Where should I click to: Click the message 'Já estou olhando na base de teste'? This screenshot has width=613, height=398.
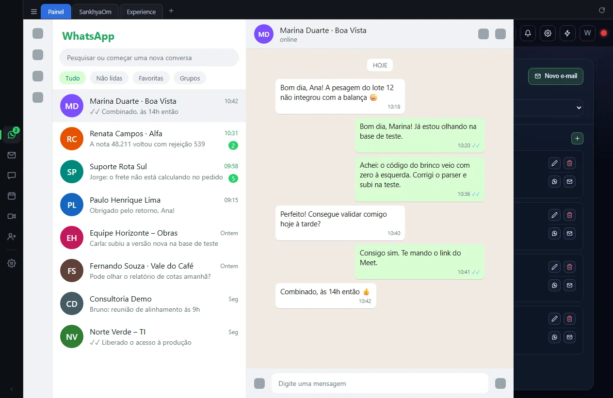click(x=419, y=135)
